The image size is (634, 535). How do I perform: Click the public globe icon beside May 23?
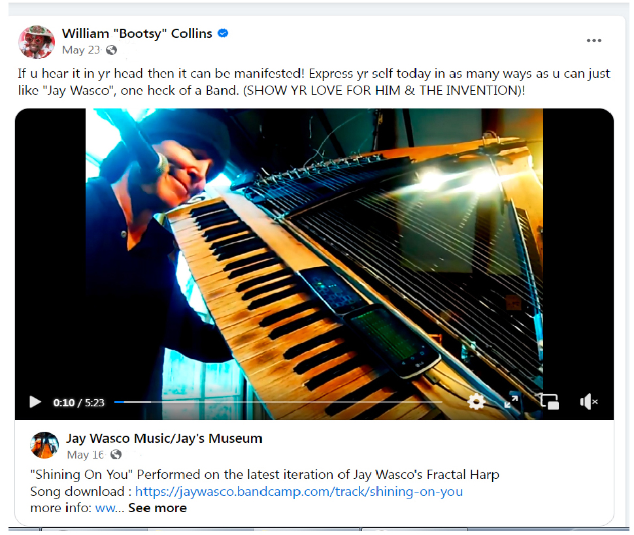(111, 50)
